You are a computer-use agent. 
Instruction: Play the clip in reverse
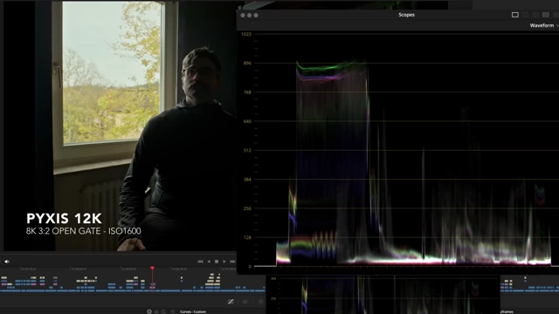click(x=209, y=262)
